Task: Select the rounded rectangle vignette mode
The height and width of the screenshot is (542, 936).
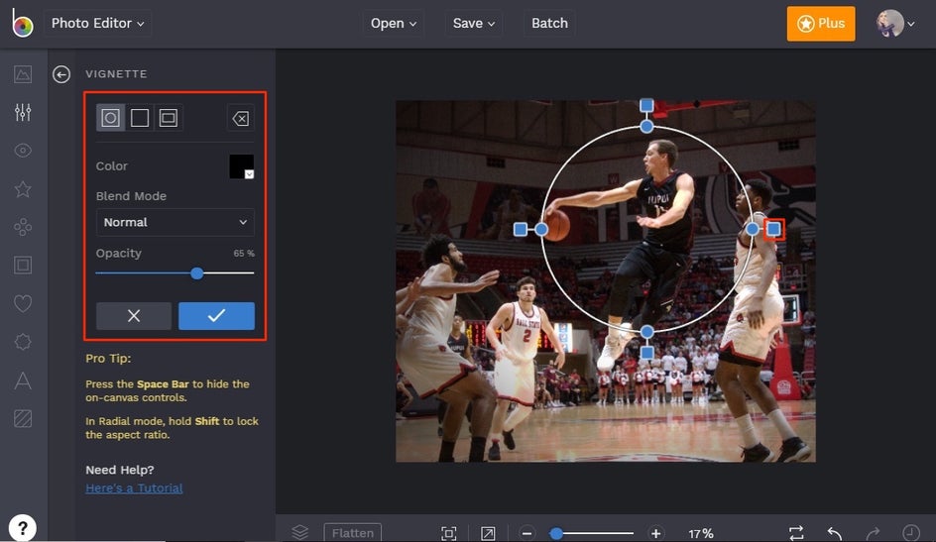Action: [x=169, y=118]
